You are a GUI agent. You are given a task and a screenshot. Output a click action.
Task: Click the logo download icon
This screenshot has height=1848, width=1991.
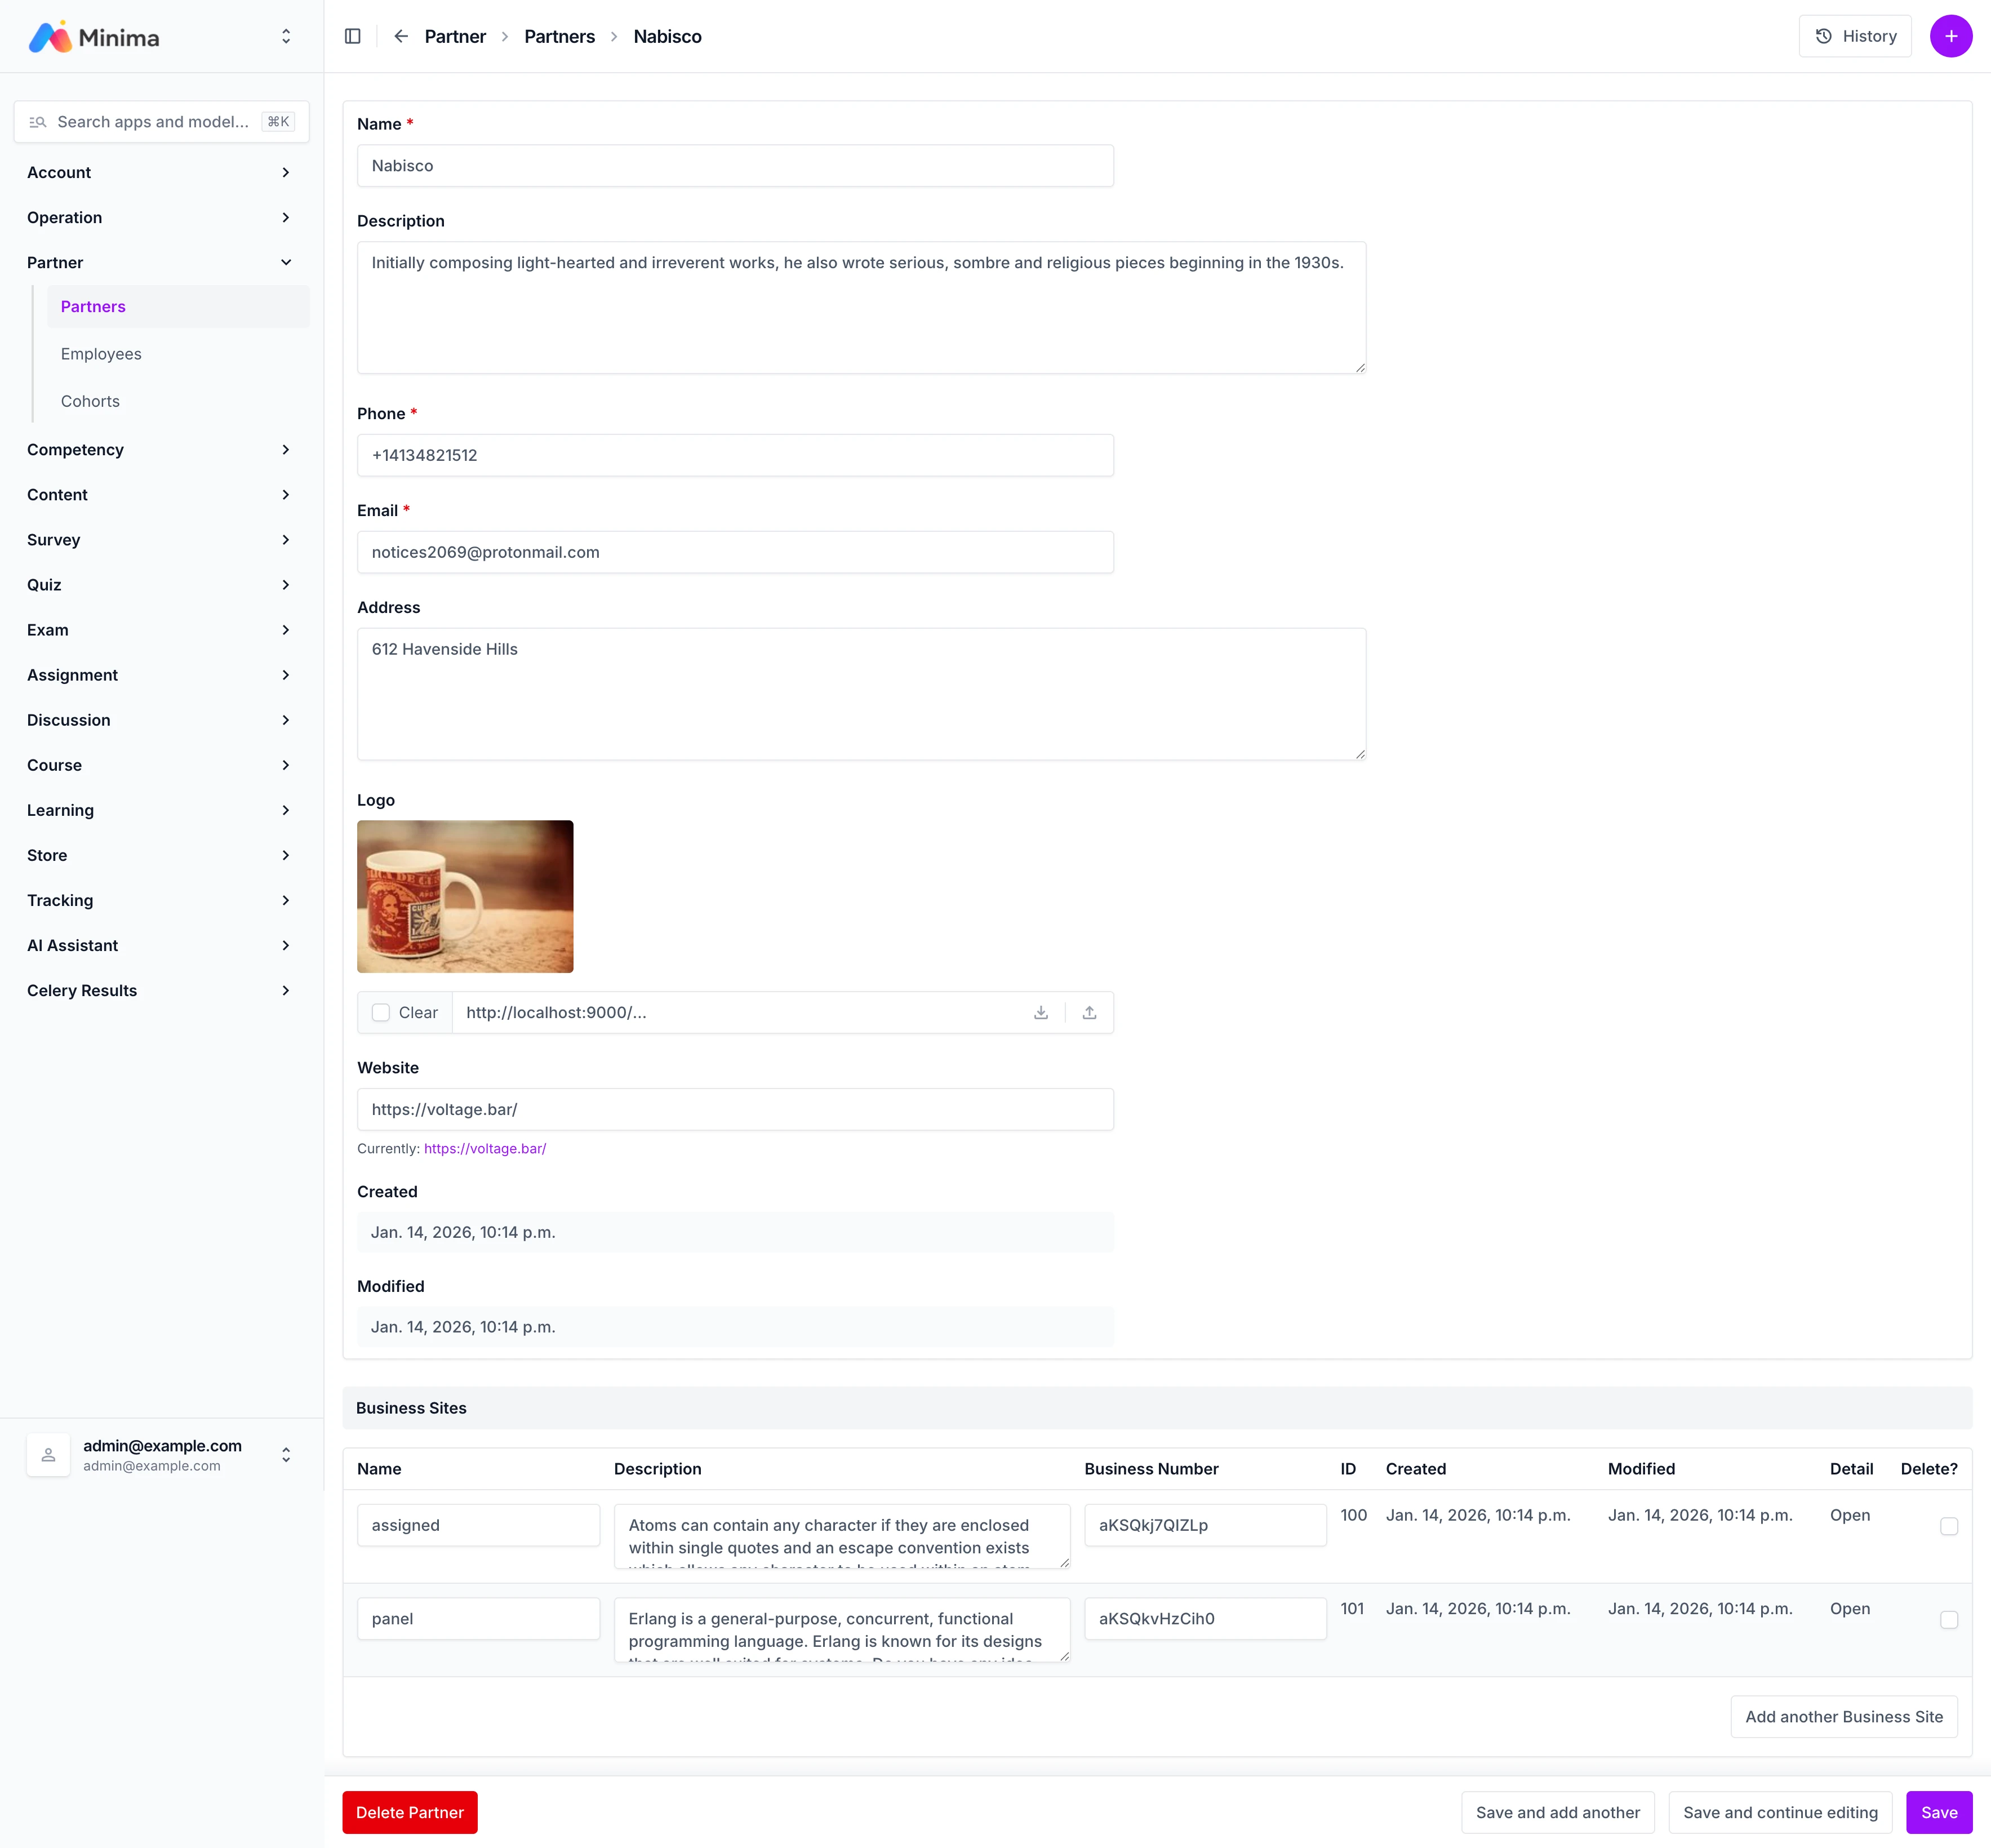coord(1040,1012)
